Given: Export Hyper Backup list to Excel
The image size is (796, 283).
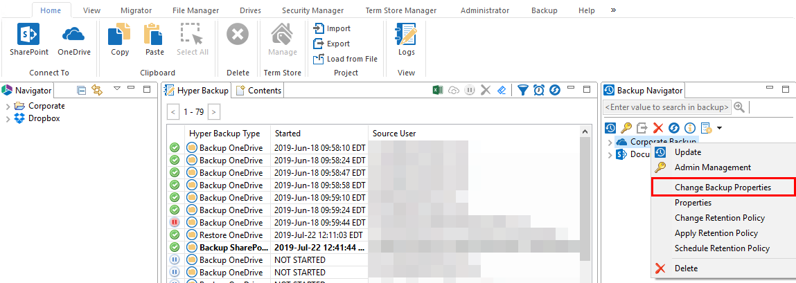Looking at the screenshot, I should click(438, 90).
